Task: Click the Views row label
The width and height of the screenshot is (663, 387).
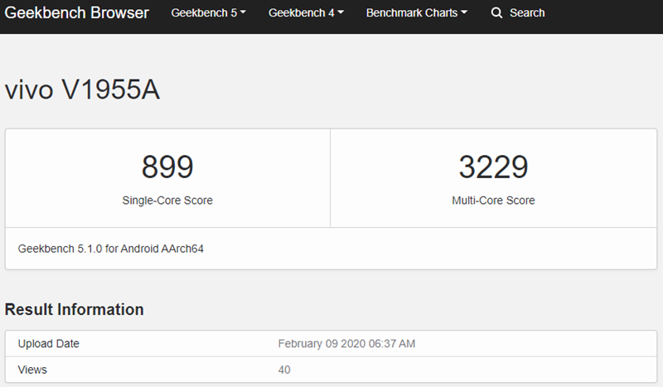Action: 32,370
